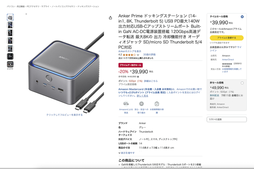Select the non-sale ¥49,990 price option
The height and width of the screenshot is (169, 254).
tap(242, 83)
